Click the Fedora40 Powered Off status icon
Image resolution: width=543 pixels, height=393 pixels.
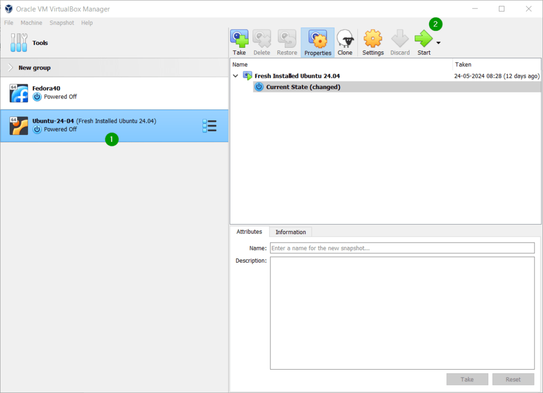(x=37, y=97)
